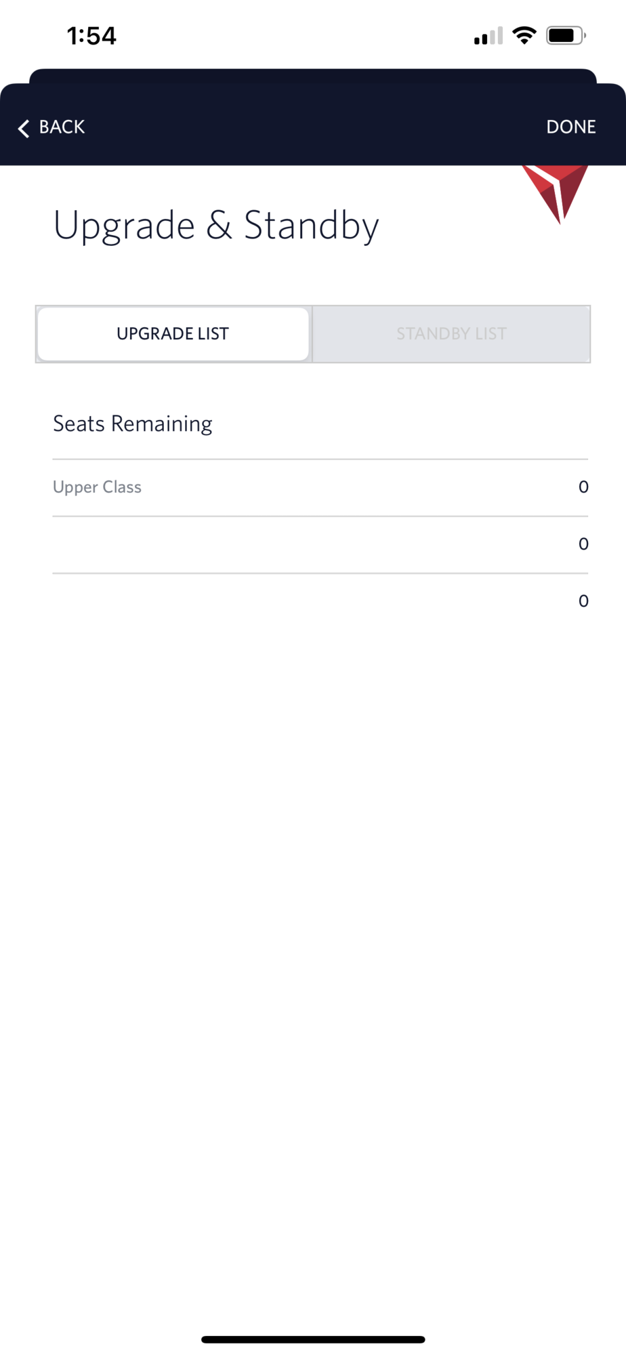Tap the Upper Class seats row
626x1355 pixels.
320,488
